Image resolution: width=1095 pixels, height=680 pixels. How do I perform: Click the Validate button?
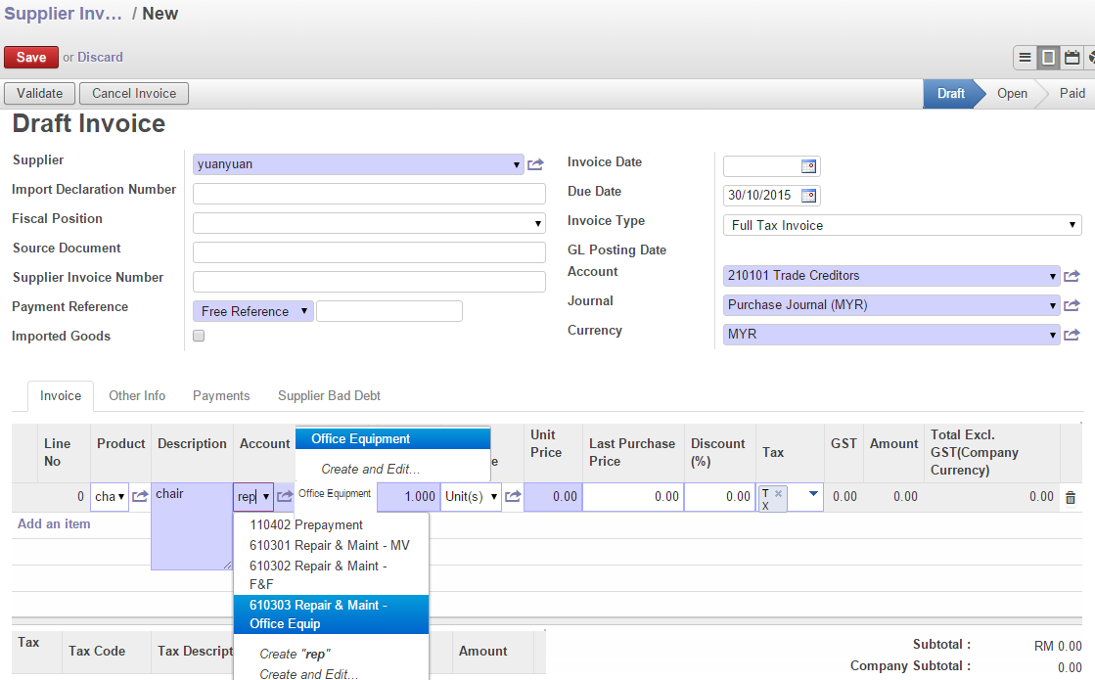point(39,93)
